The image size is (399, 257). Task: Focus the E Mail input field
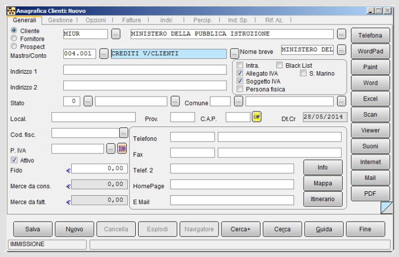[x=232, y=200]
